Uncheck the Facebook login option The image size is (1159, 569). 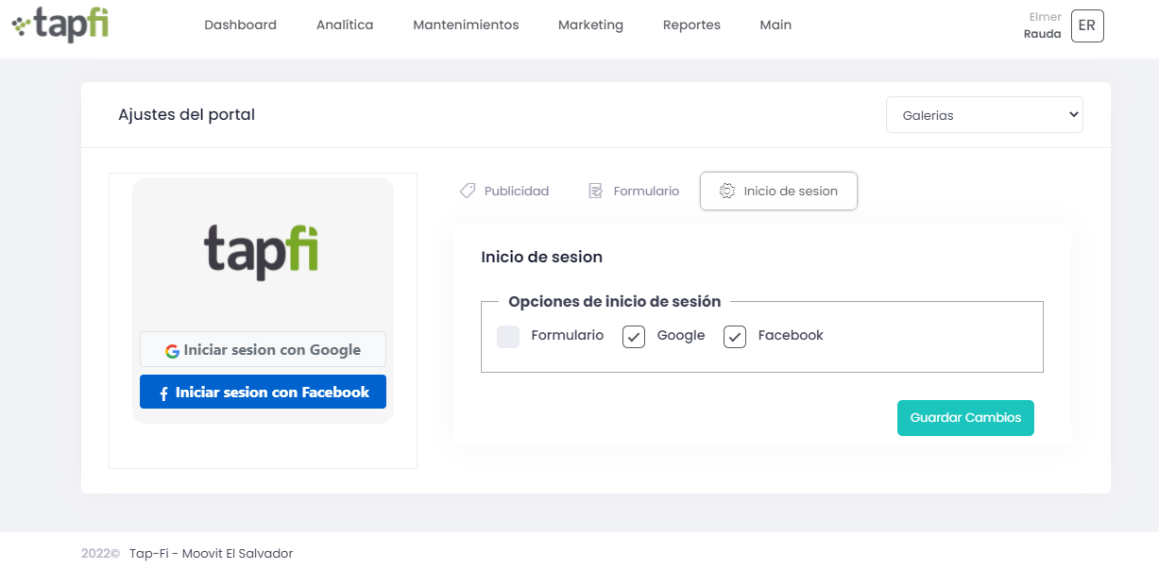click(735, 336)
